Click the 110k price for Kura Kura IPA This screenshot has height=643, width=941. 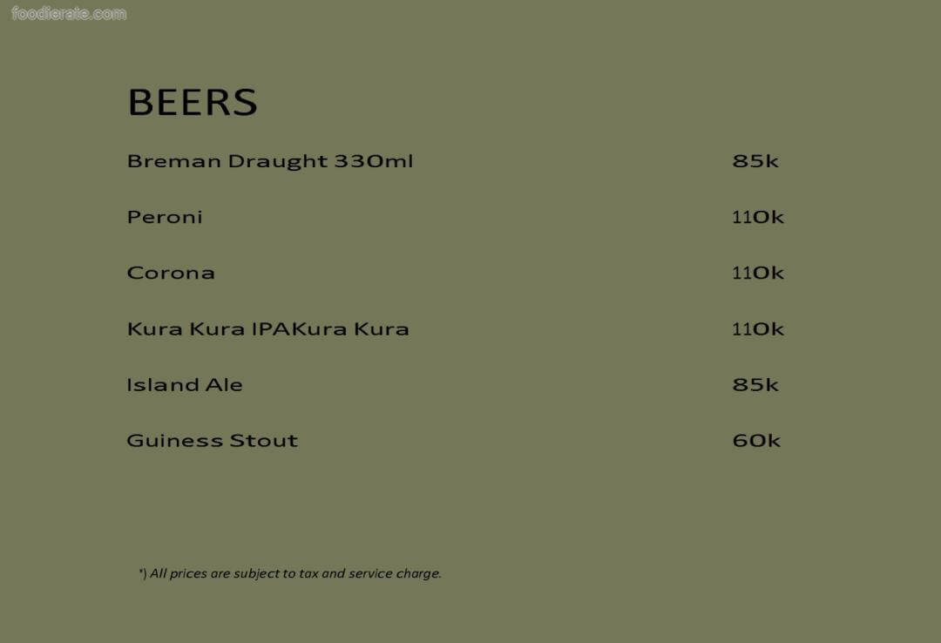[x=757, y=329]
